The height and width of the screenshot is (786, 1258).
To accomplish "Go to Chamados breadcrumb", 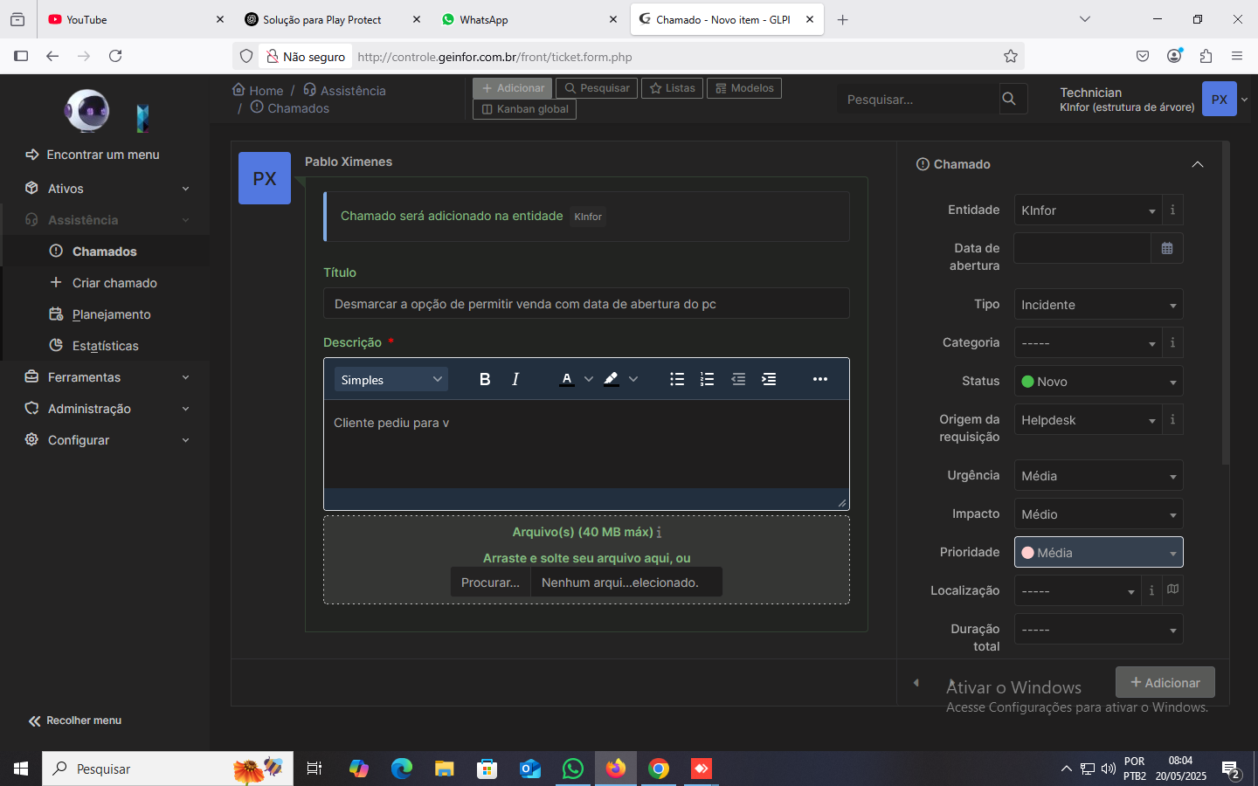I will click(x=290, y=107).
